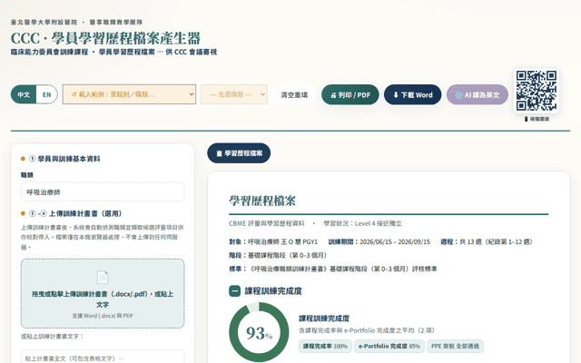This screenshot has height=363, width=581.
Task: Click the 週程：共 13 週 text
Action: [x=487, y=242]
